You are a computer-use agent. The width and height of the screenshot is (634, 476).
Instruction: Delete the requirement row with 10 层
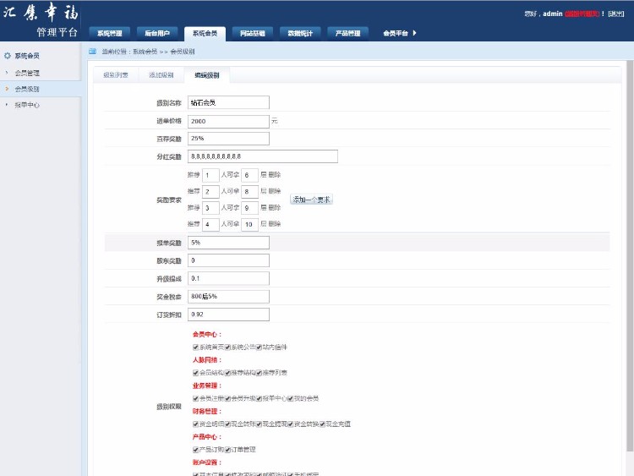pos(275,224)
